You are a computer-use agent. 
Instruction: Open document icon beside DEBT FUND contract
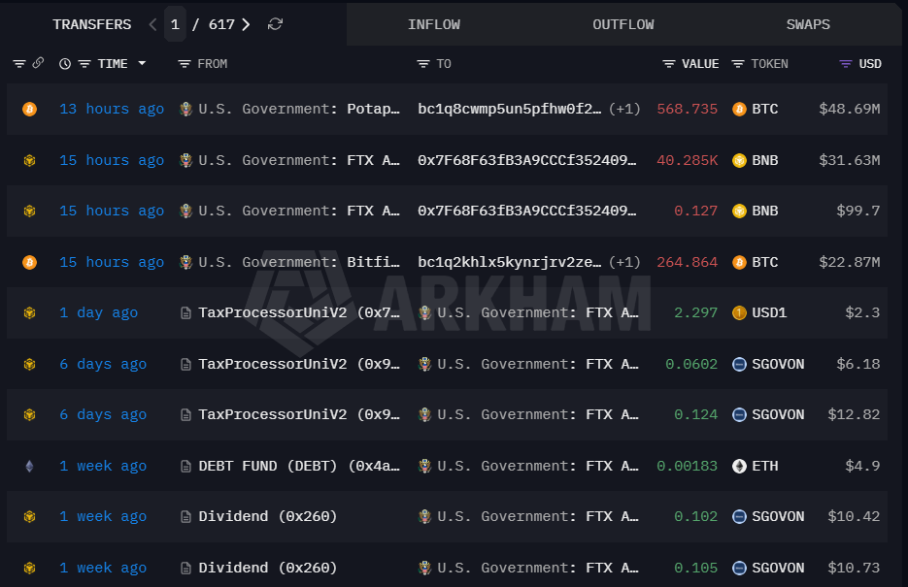click(185, 466)
